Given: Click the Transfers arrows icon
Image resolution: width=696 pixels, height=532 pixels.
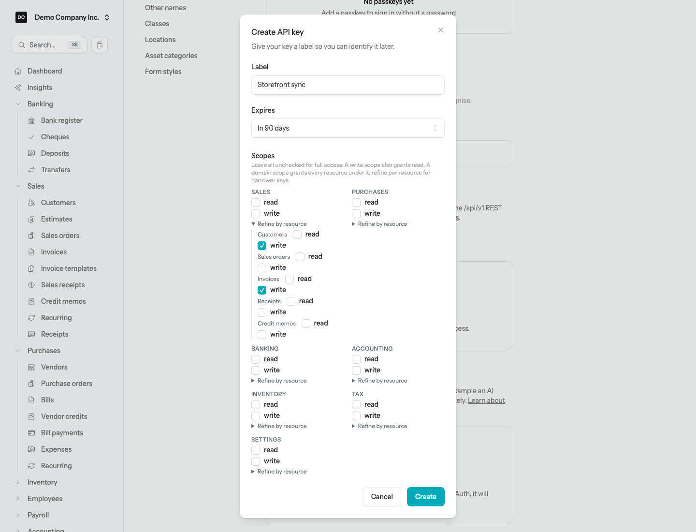Looking at the screenshot, I should [31, 170].
